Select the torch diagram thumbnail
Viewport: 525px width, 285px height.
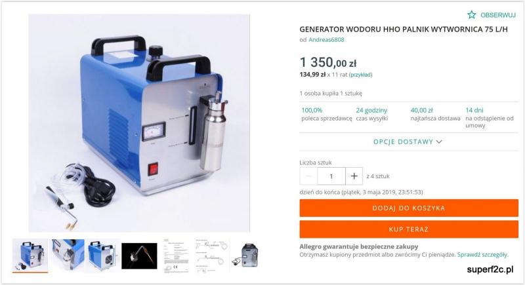click(x=212, y=256)
